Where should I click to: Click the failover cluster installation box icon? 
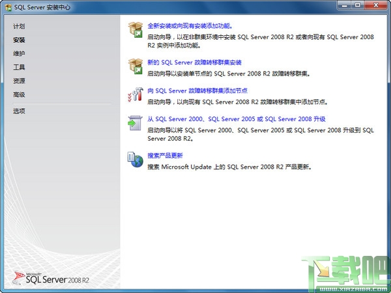coord(136,66)
